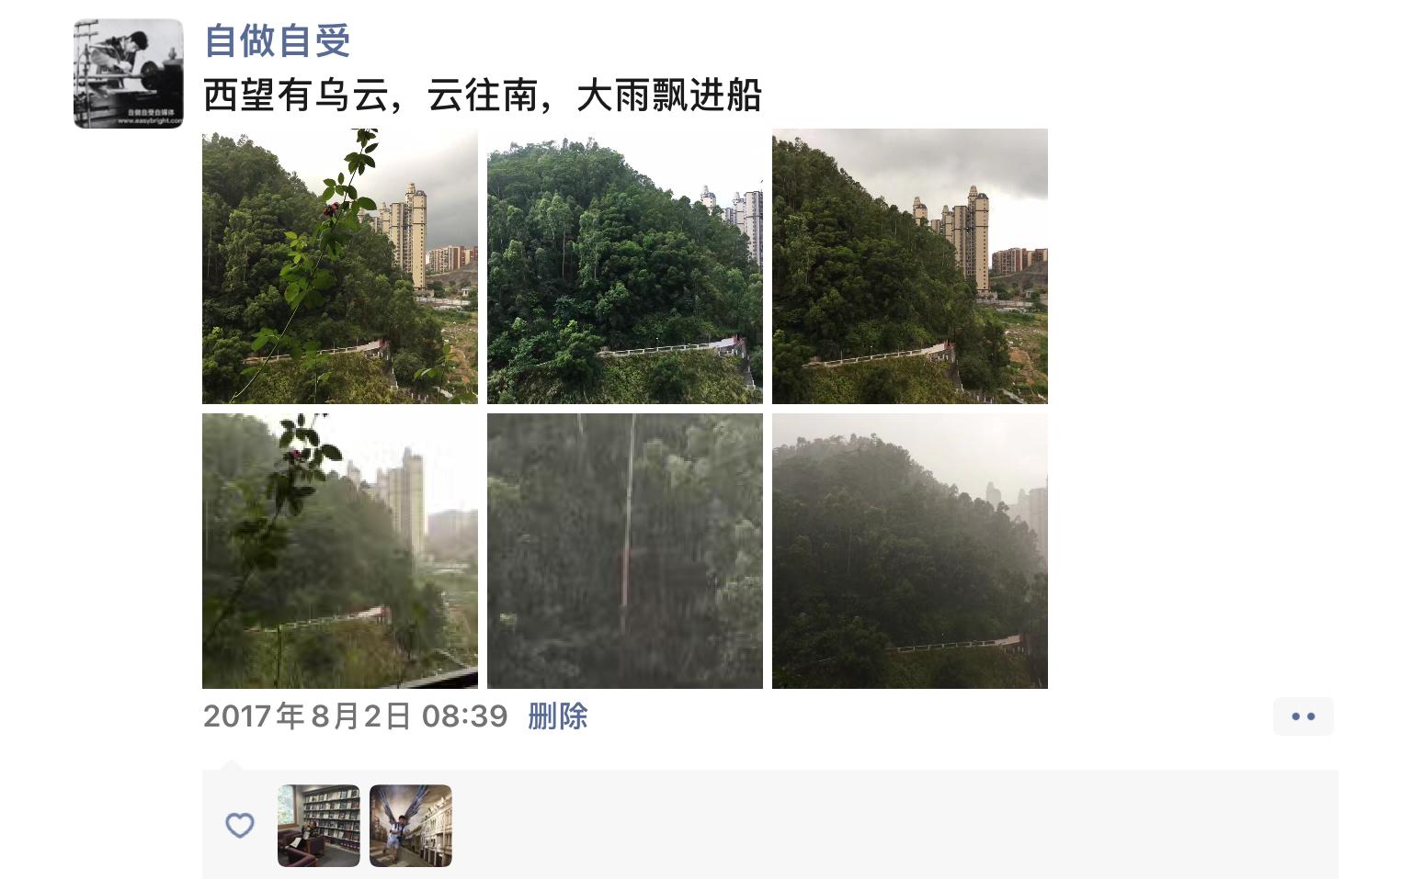
Task: Open second photo of green forested hill
Action: coord(625,266)
